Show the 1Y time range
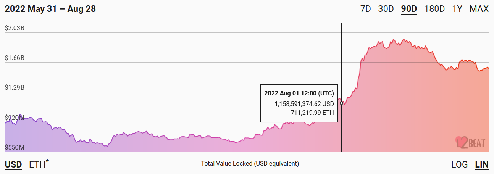The image size is (494, 174). 457,9
